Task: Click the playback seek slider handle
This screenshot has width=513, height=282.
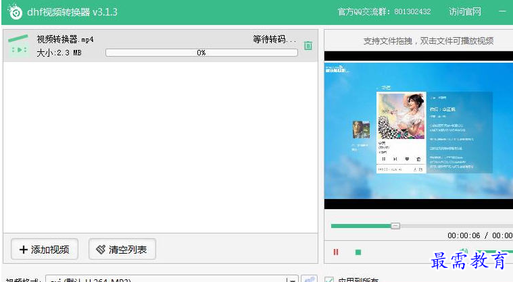Action: coord(395,226)
